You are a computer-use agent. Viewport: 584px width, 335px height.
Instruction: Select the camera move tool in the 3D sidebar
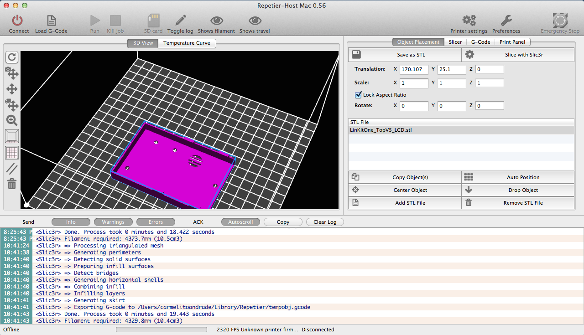click(x=12, y=73)
